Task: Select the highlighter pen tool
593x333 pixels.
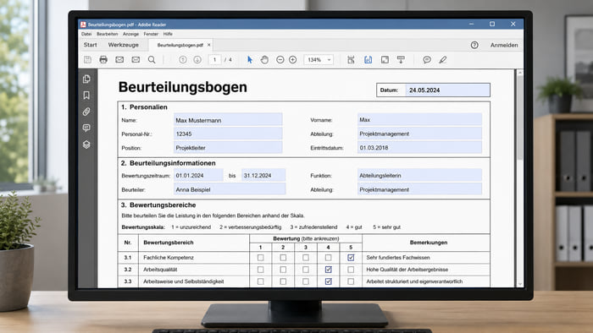Action: pos(443,60)
